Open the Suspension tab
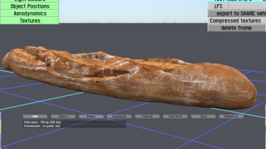266x149 pixels. coord(119,116)
